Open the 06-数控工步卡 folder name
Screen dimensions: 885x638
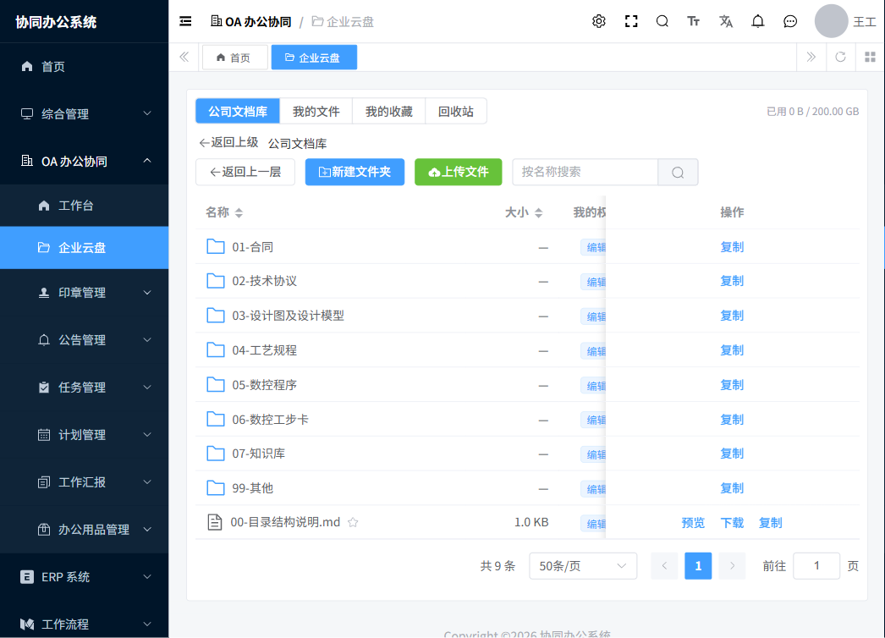point(271,420)
